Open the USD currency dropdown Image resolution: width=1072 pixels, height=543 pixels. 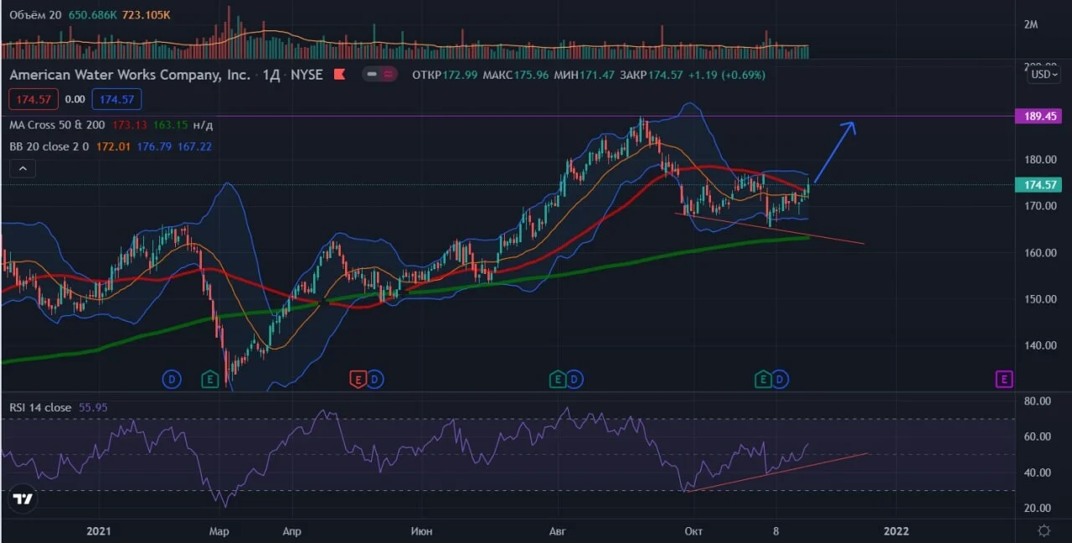tap(1044, 75)
